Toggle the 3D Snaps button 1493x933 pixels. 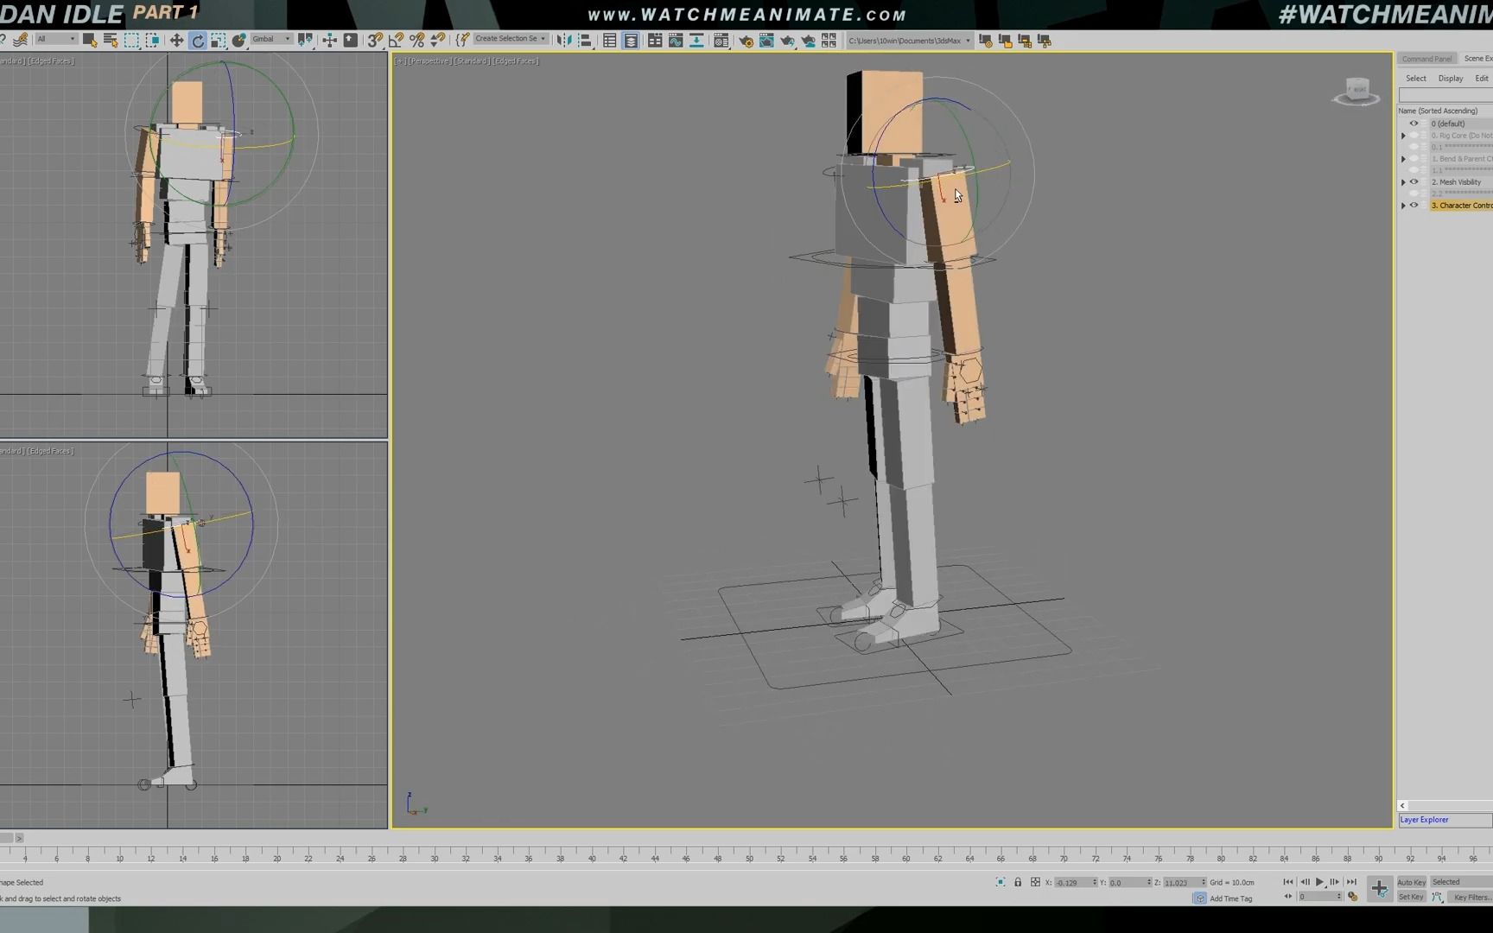(x=374, y=40)
